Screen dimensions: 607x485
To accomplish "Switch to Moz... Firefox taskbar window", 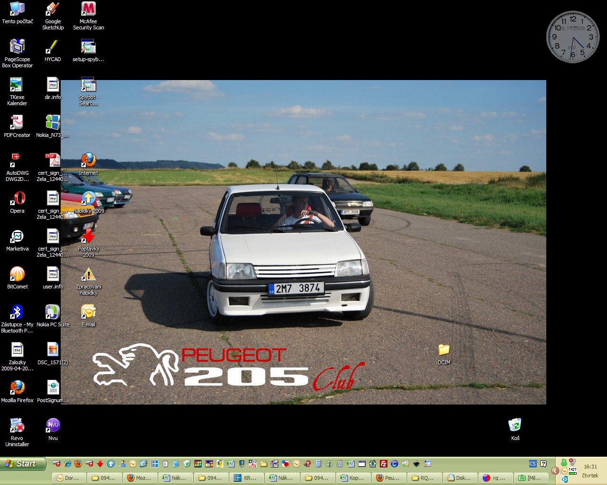I will pos(139,478).
